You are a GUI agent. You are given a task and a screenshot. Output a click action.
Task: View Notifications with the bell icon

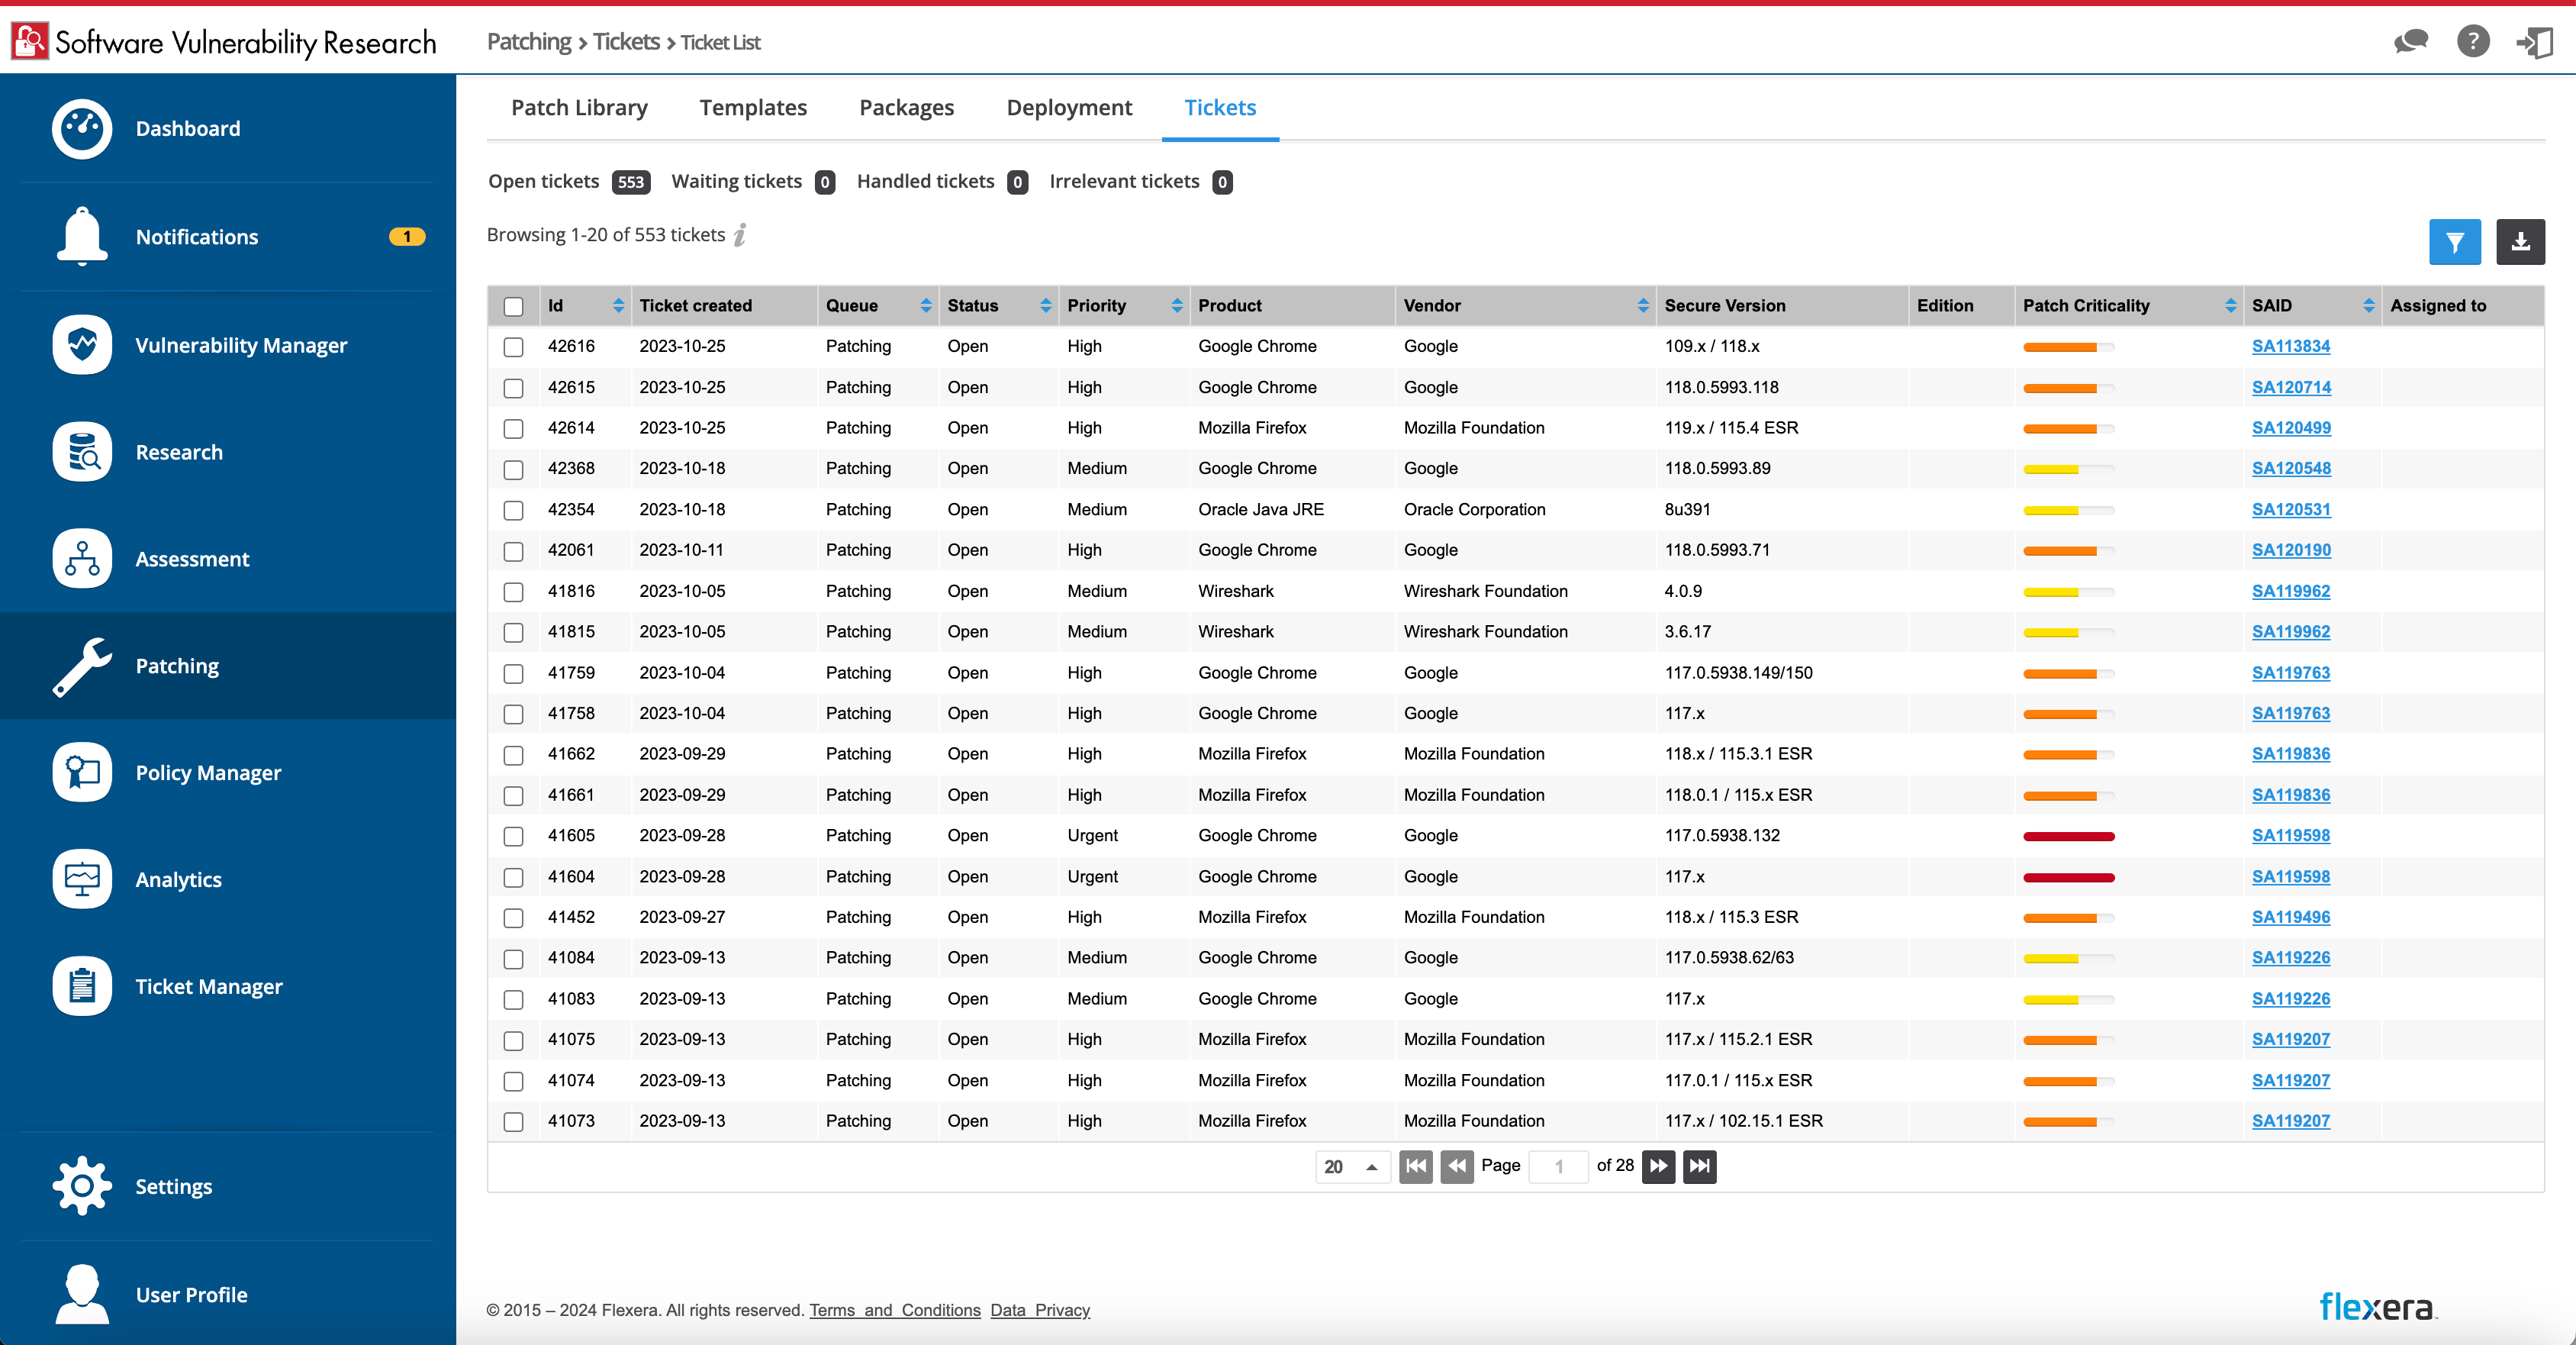(x=81, y=236)
